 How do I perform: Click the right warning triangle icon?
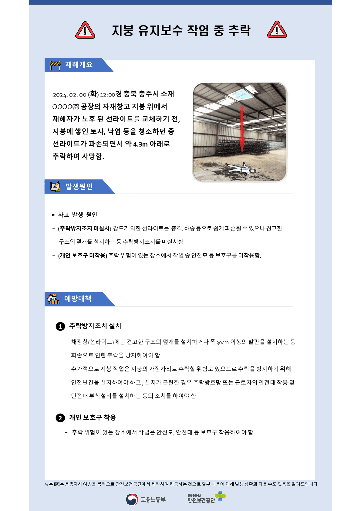click(277, 29)
